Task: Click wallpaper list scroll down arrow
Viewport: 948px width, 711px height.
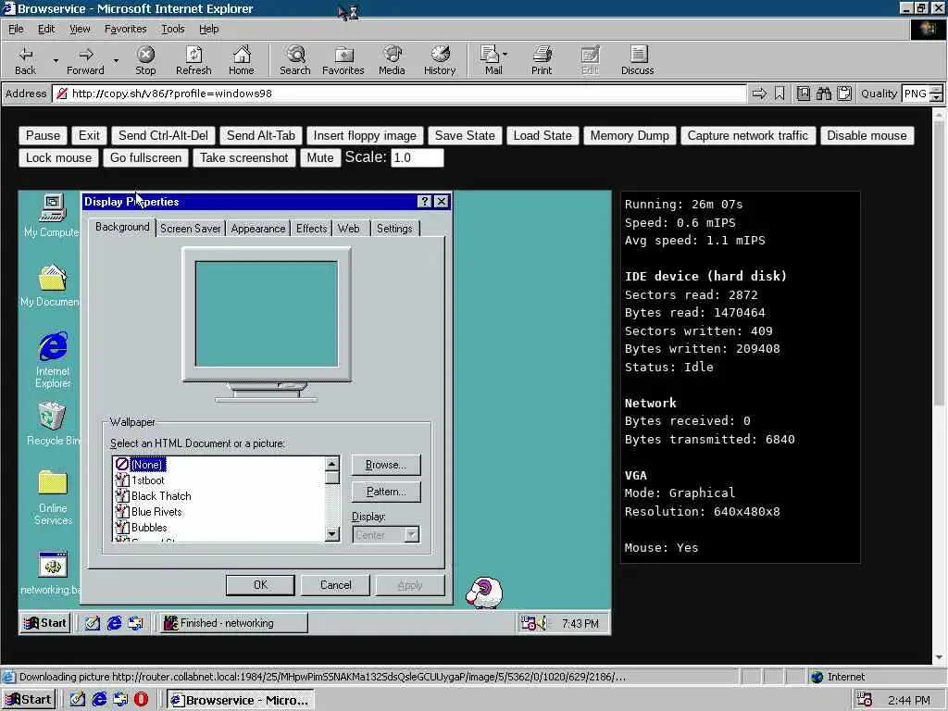Action: pyautogui.click(x=332, y=534)
